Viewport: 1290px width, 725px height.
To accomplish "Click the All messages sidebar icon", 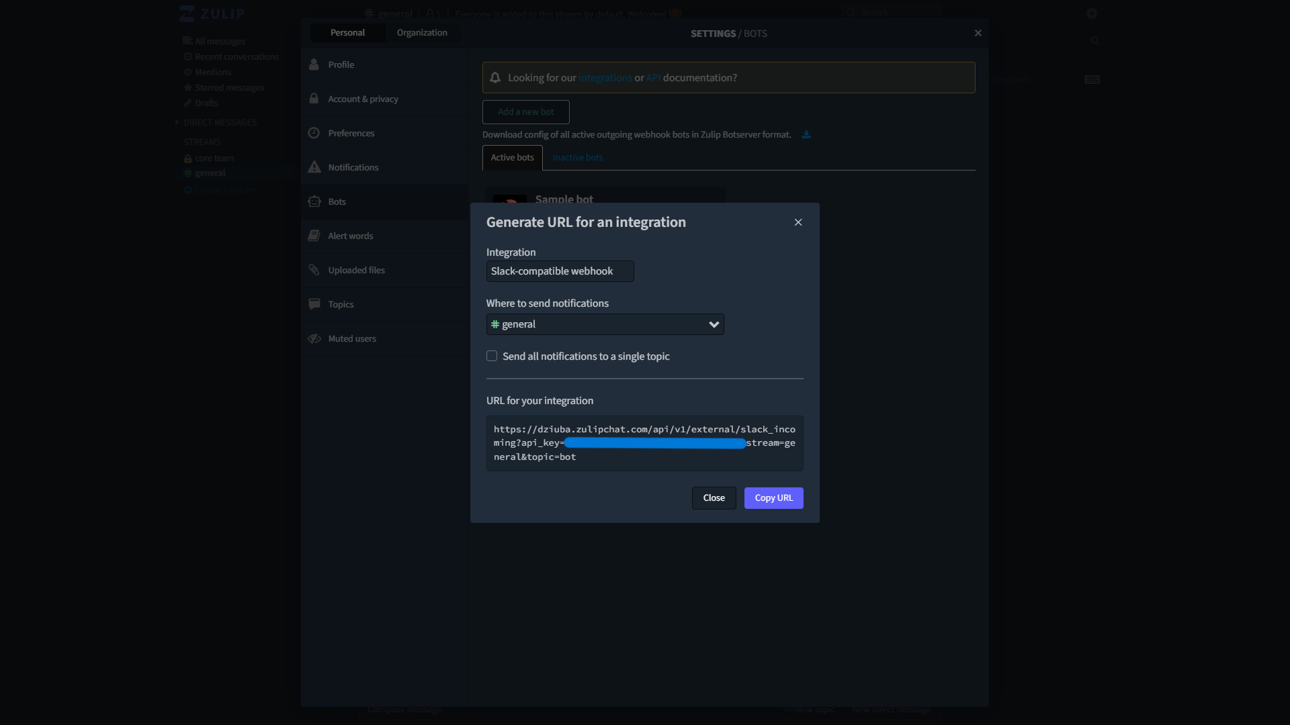I will (187, 41).
